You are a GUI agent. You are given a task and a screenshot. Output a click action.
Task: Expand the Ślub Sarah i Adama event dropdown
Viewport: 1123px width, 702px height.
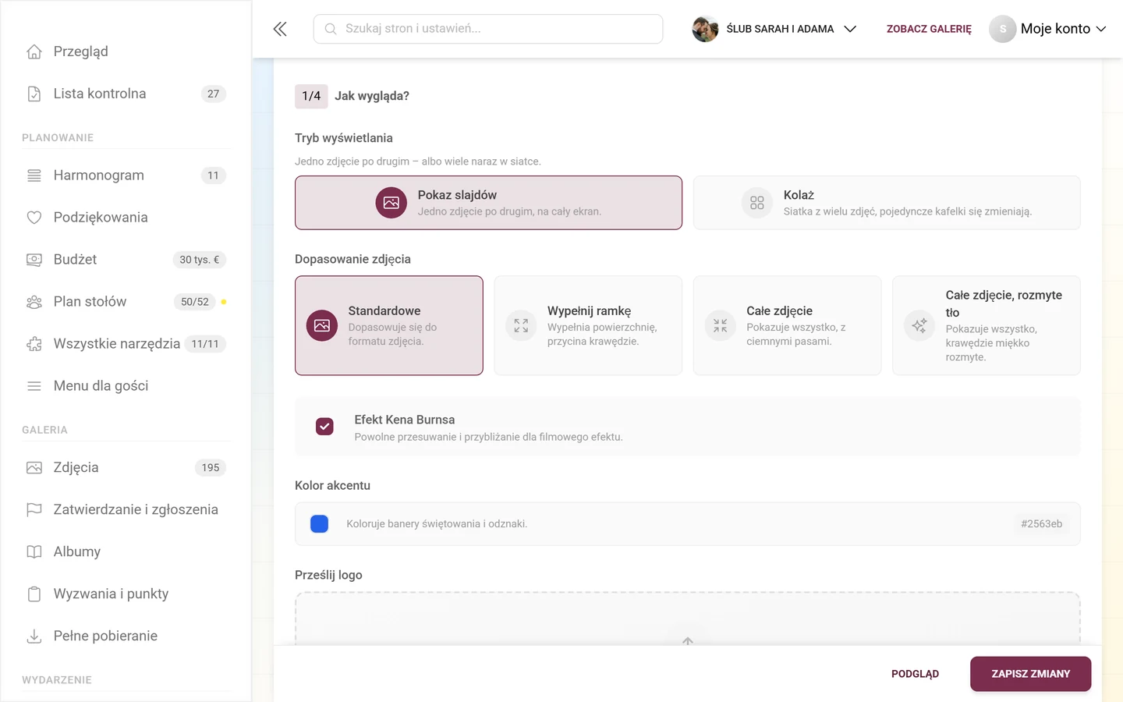point(774,29)
